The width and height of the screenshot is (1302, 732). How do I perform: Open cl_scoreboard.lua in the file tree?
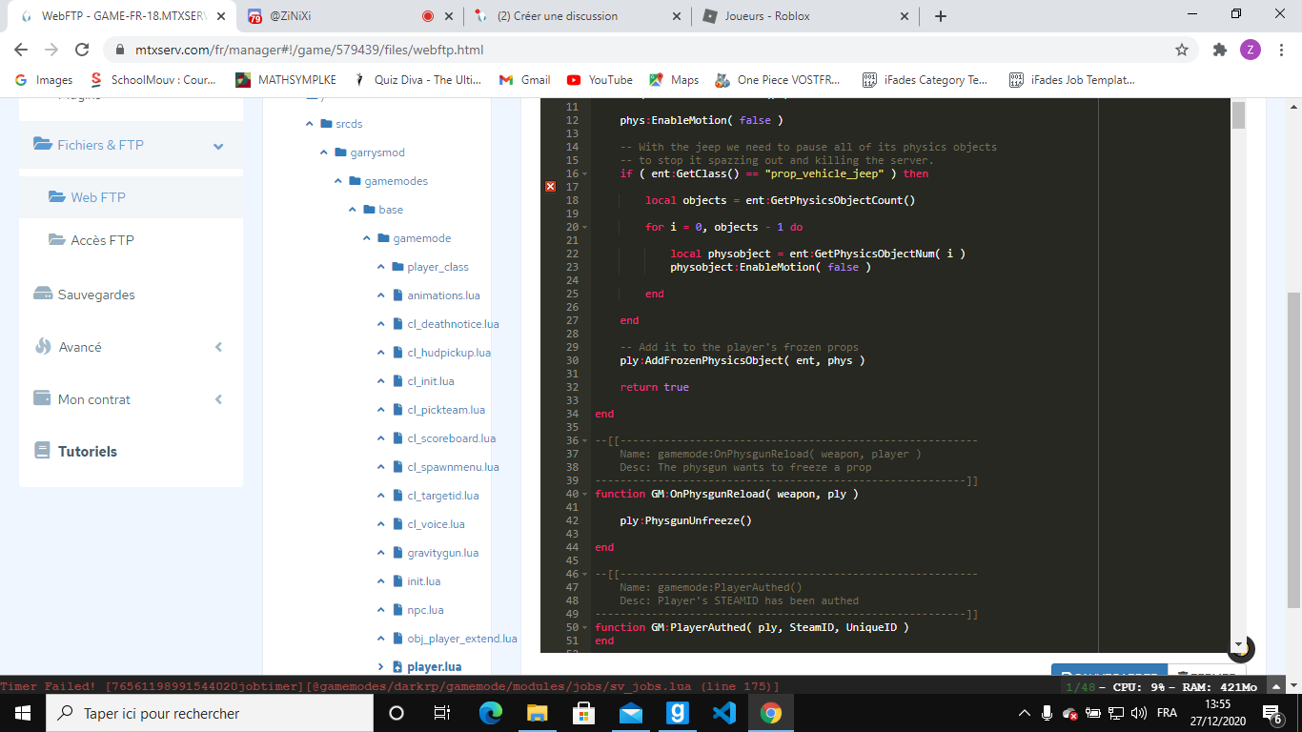point(451,438)
